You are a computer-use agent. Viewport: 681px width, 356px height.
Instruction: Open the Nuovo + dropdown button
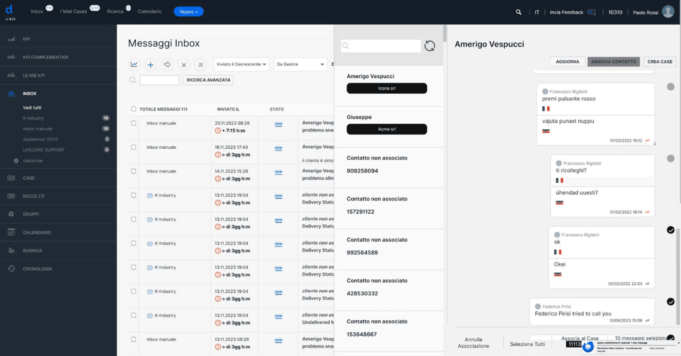point(188,12)
